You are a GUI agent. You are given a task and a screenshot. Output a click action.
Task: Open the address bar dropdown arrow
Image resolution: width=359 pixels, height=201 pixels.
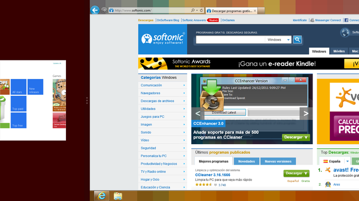click(x=197, y=11)
